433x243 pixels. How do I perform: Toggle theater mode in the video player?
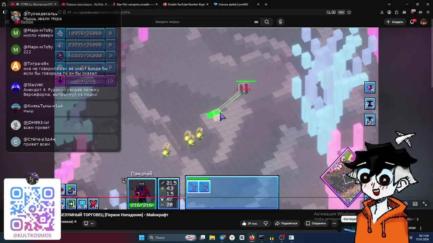pyautogui.click(x=415, y=204)
